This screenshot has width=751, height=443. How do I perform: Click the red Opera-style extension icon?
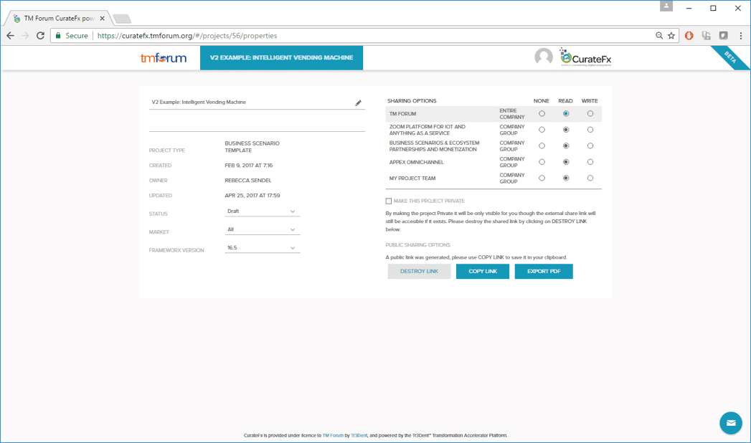(689, 36)
